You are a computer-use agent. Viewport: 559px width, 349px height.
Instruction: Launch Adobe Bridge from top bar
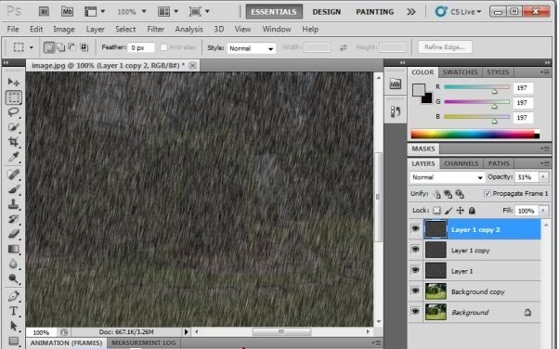pos(44,12)
